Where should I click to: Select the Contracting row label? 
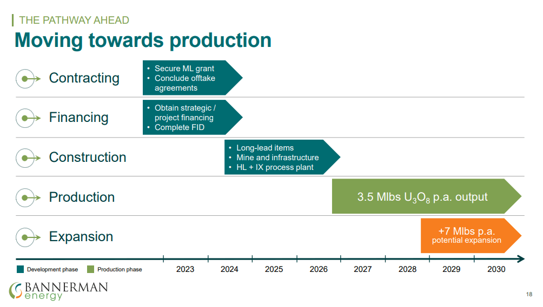(x=84, y=78)
